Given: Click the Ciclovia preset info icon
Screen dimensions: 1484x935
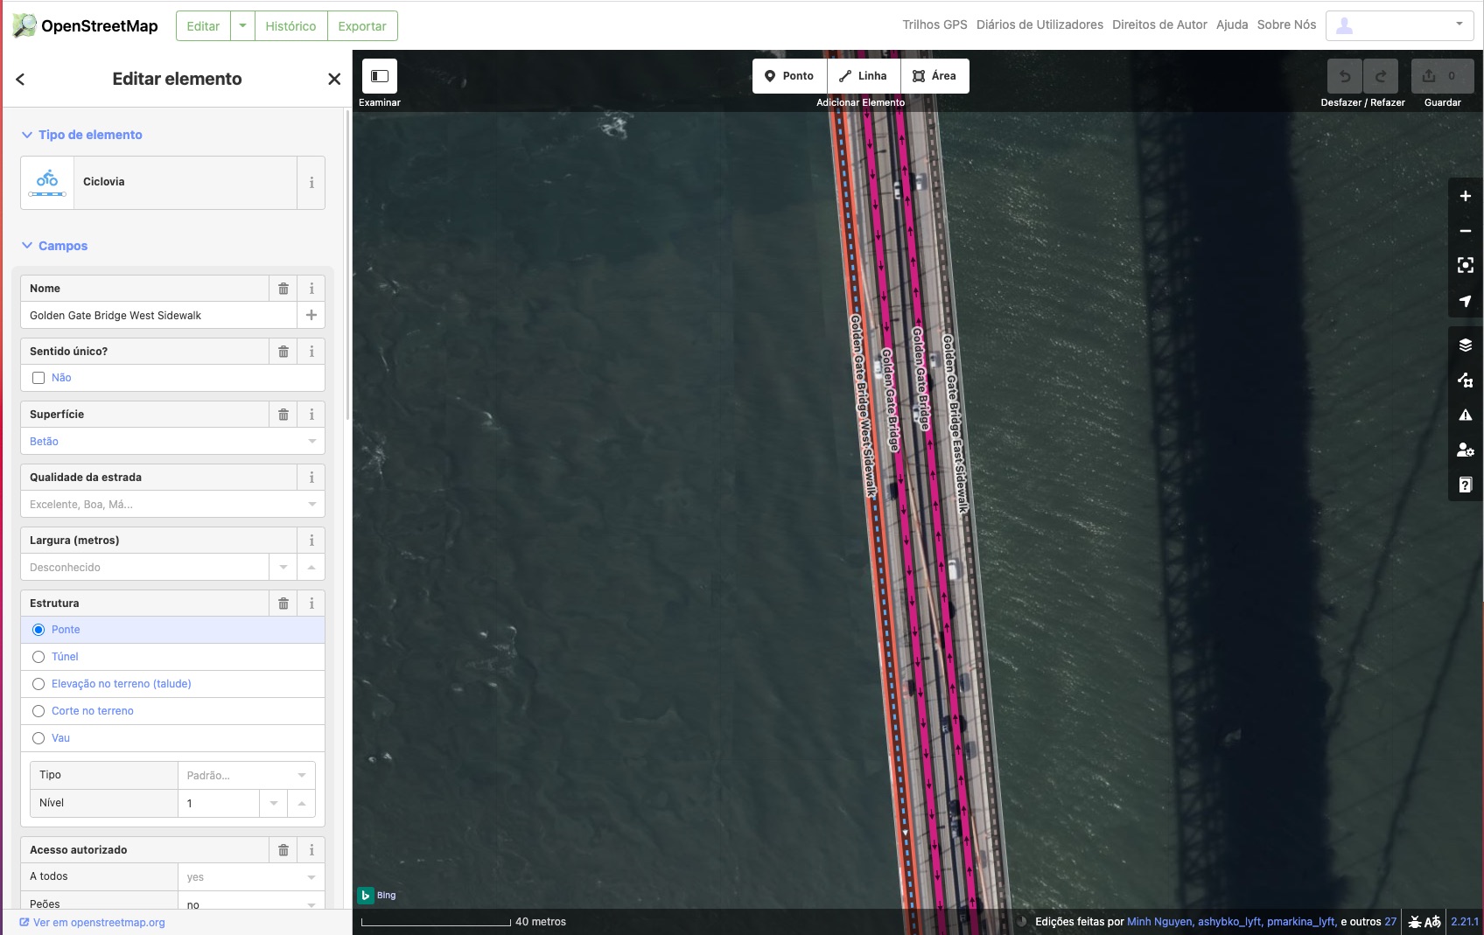Looking at the screenshot, I should [x=311, y=183].
